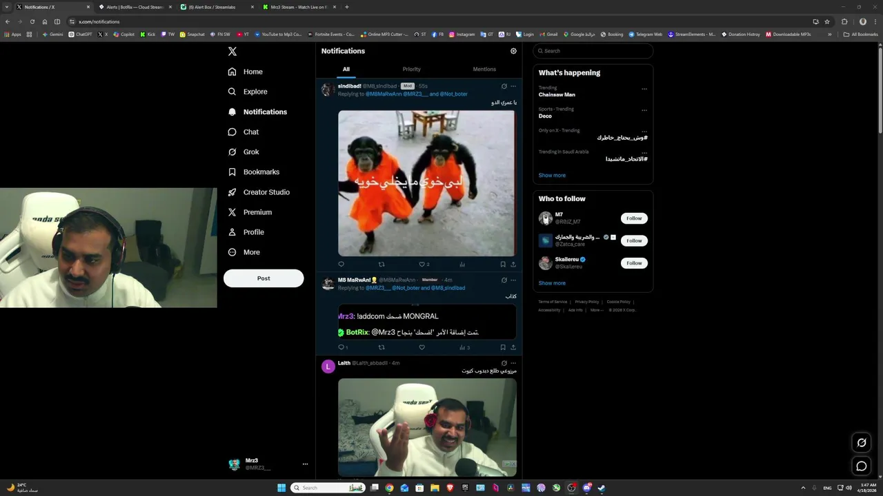This screenshot has height=496, width=883.
Task: Switch to the Priority tab
Action: pyautogui.click(x=412, y=69)
